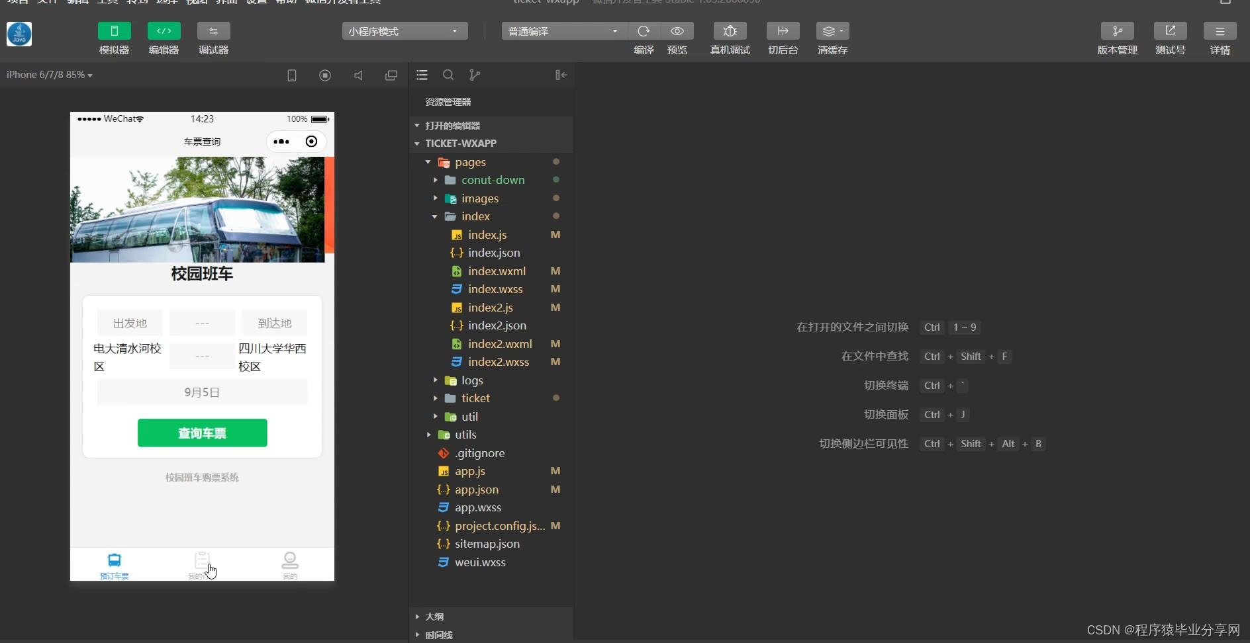
Task: Click the campus bus banner image
Action: [x=197, y=209]
